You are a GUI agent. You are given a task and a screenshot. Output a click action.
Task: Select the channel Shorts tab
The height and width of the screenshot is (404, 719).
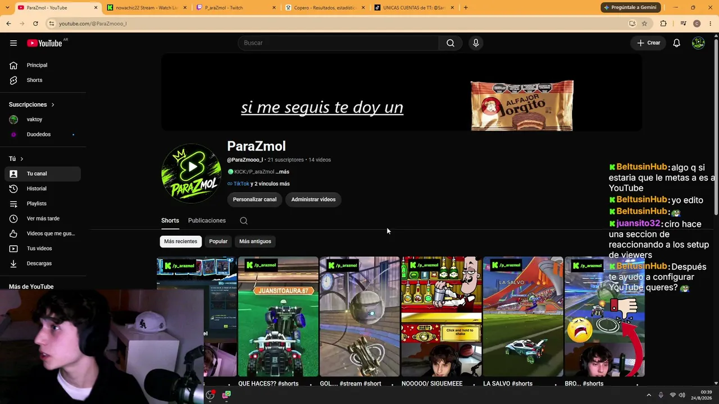click(x=170, y=221)
